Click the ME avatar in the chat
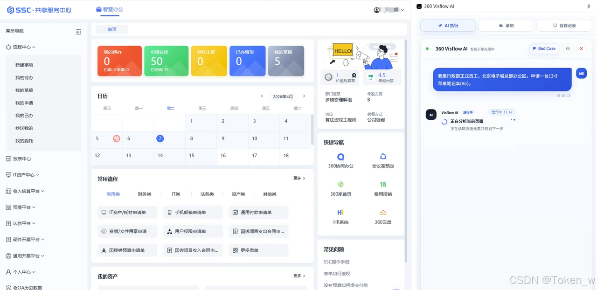Screen dimensions: 597x290 (x=581, y=73)
